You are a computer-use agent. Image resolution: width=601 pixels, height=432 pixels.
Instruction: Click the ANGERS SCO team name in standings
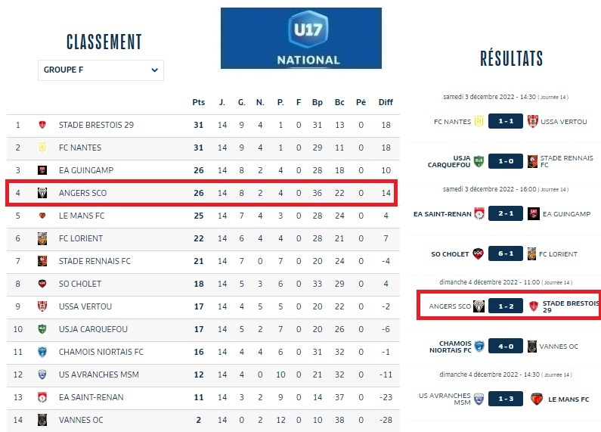click(82, 193)
